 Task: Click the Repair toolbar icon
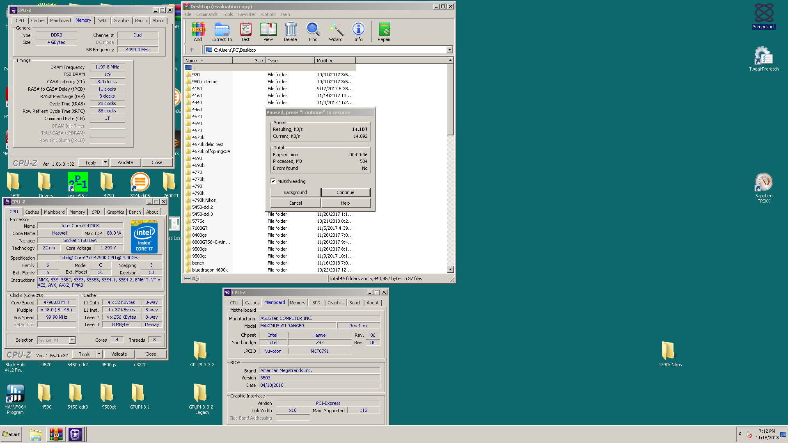pos(384,32)
